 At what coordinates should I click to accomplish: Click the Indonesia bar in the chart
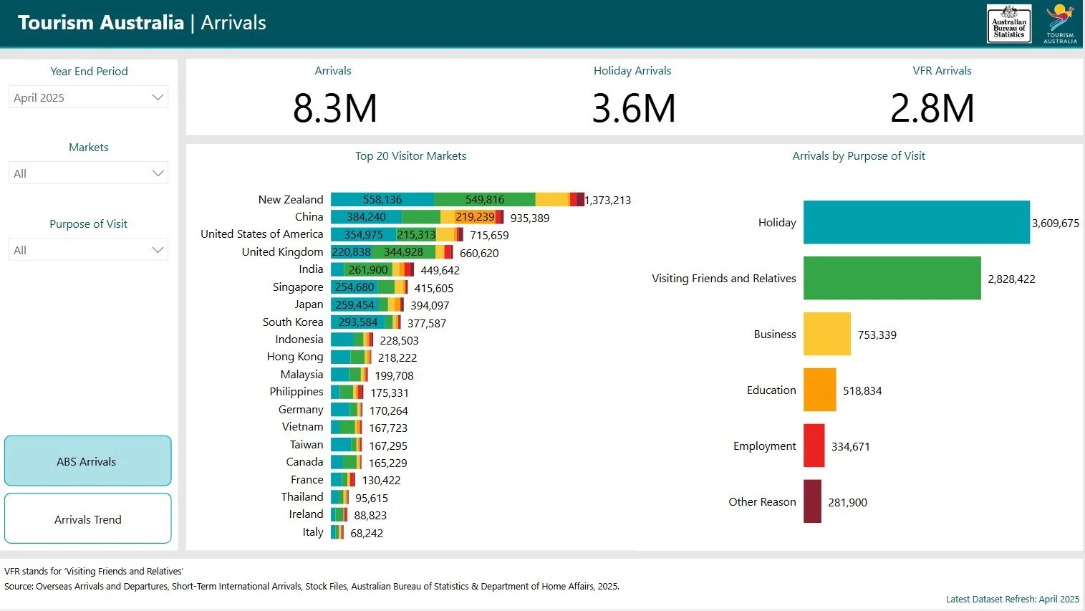click(x=352, y=340)
